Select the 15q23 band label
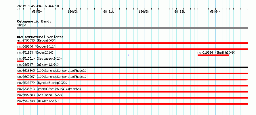This screenshot has height=115, width=256. pyautogui.click(x=22, y=25)
